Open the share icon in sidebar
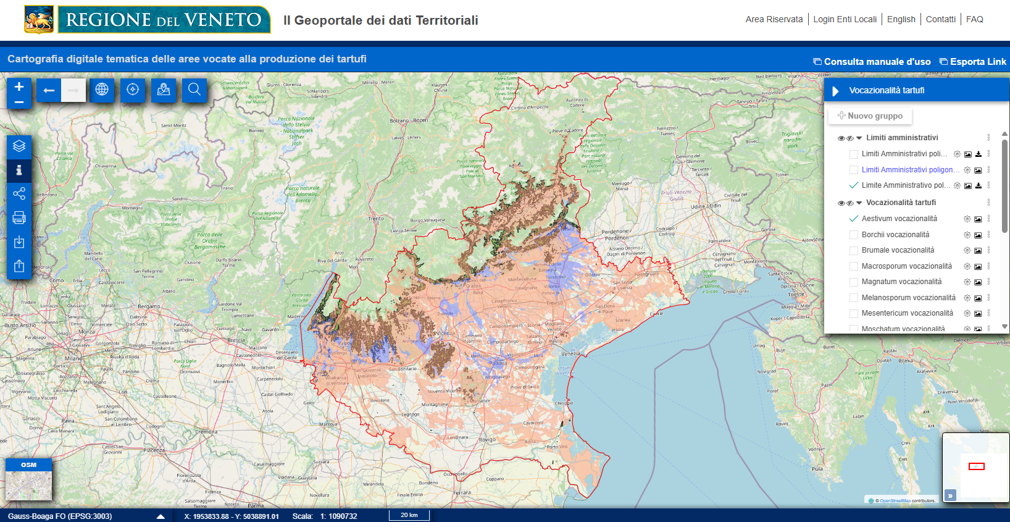This screenshot has height=522, width=1010. click(19, 194)
